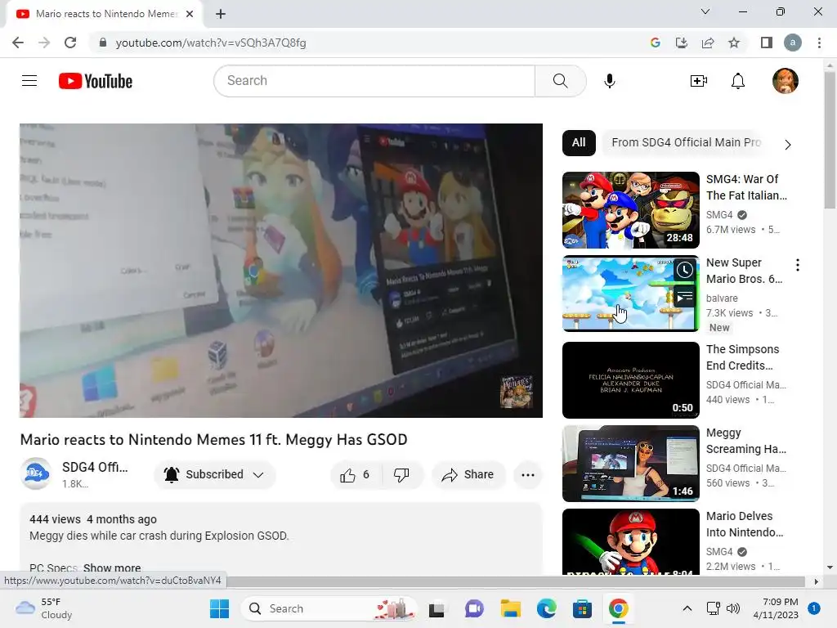Open a new browser tab

[x=221, y=14]
